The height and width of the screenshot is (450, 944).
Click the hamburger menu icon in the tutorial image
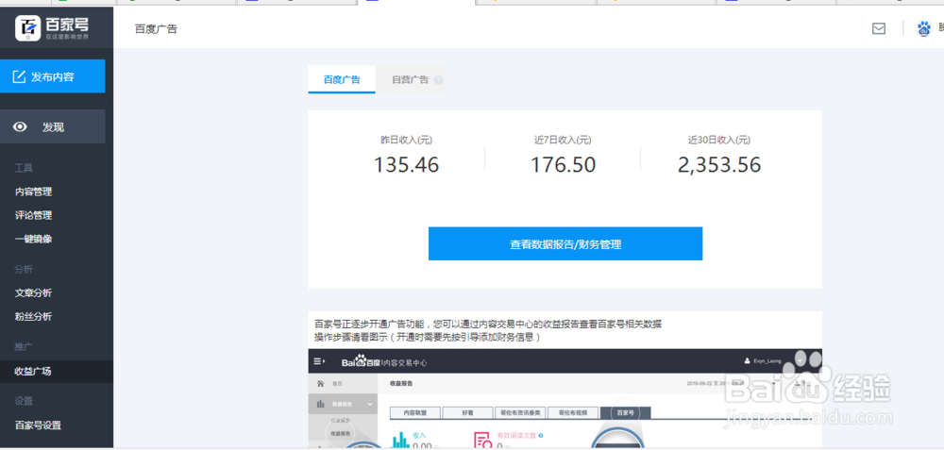pyautogui.click(x=320, y=361)
